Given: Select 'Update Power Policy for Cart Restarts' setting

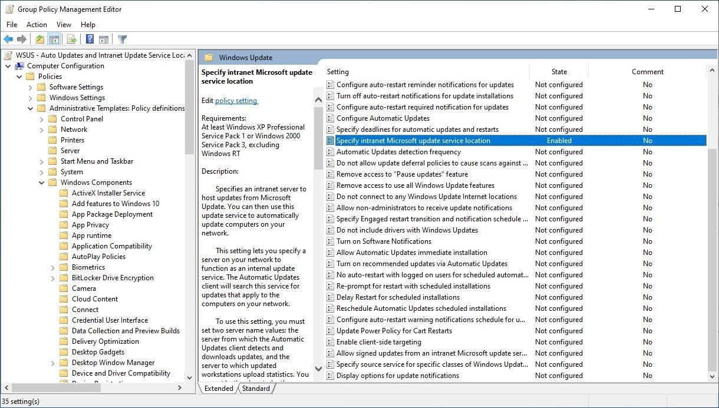Looking at the screenshot, I should tap(394, 331).
